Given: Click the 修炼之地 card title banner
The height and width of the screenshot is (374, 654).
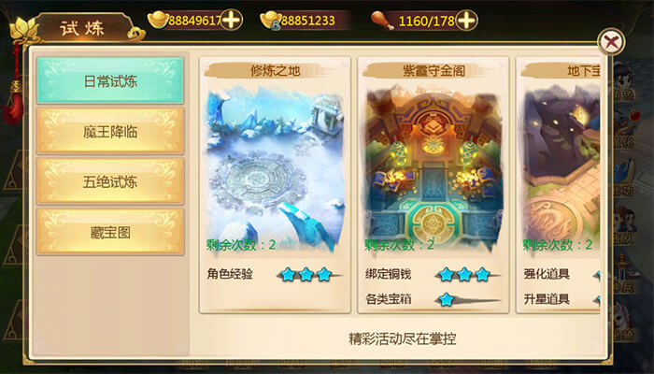Looking at the screenshot, I should point(274,70).
